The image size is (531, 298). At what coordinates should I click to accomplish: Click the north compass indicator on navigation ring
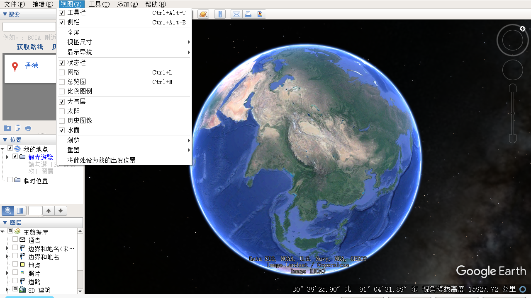point(523,29)
